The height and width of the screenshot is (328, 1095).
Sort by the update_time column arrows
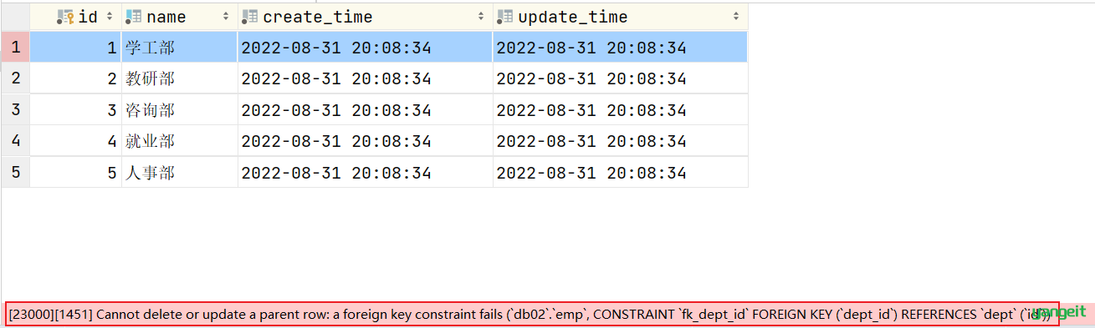pyautogui.click(x=736, y=17)
